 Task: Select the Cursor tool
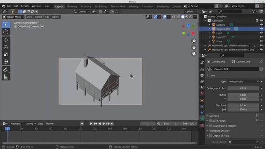pyautogui.click(x=6, y=32)
